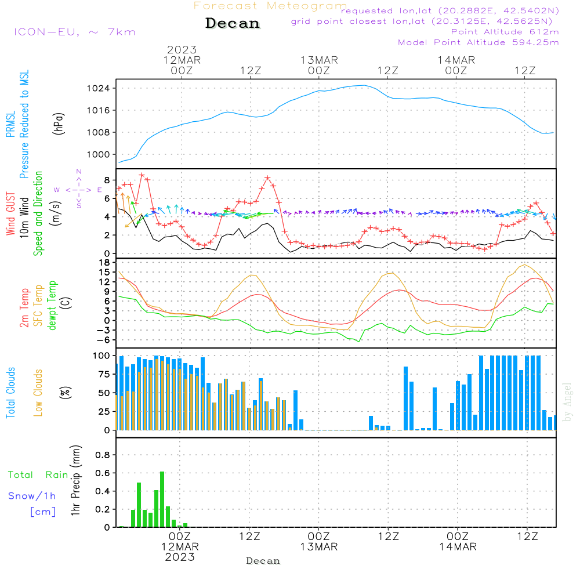580x580 pixels.
Task: Click the wind direction compass legend
Action: point(78,189)
